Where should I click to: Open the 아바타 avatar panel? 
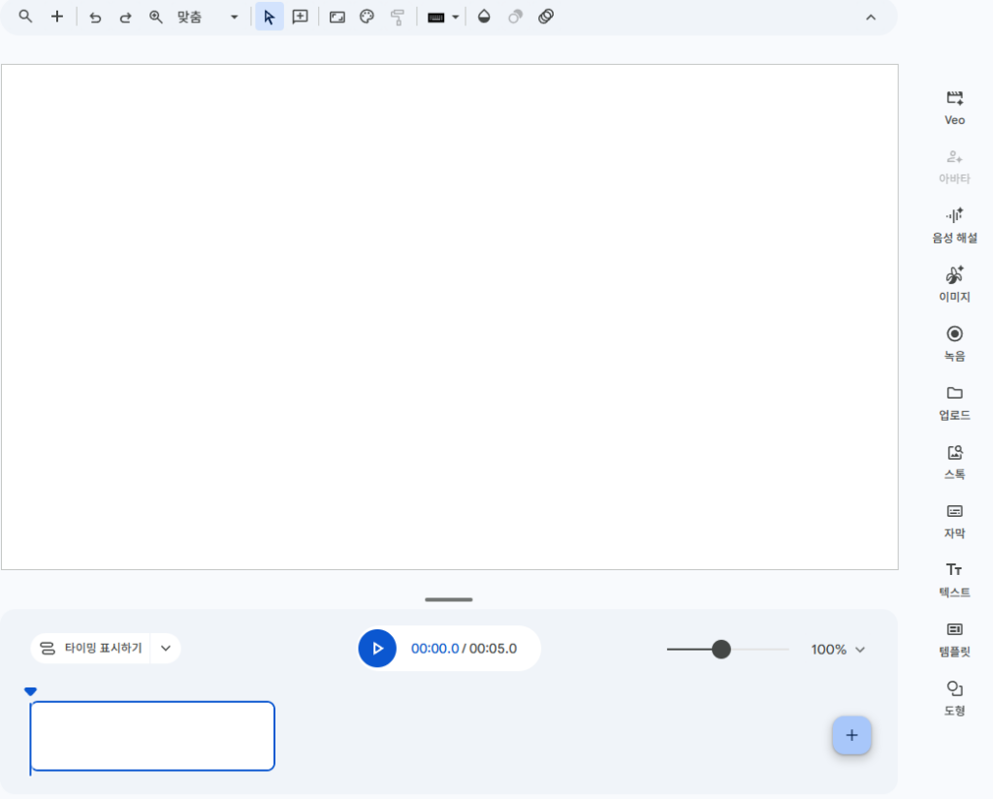pos(954,167)
